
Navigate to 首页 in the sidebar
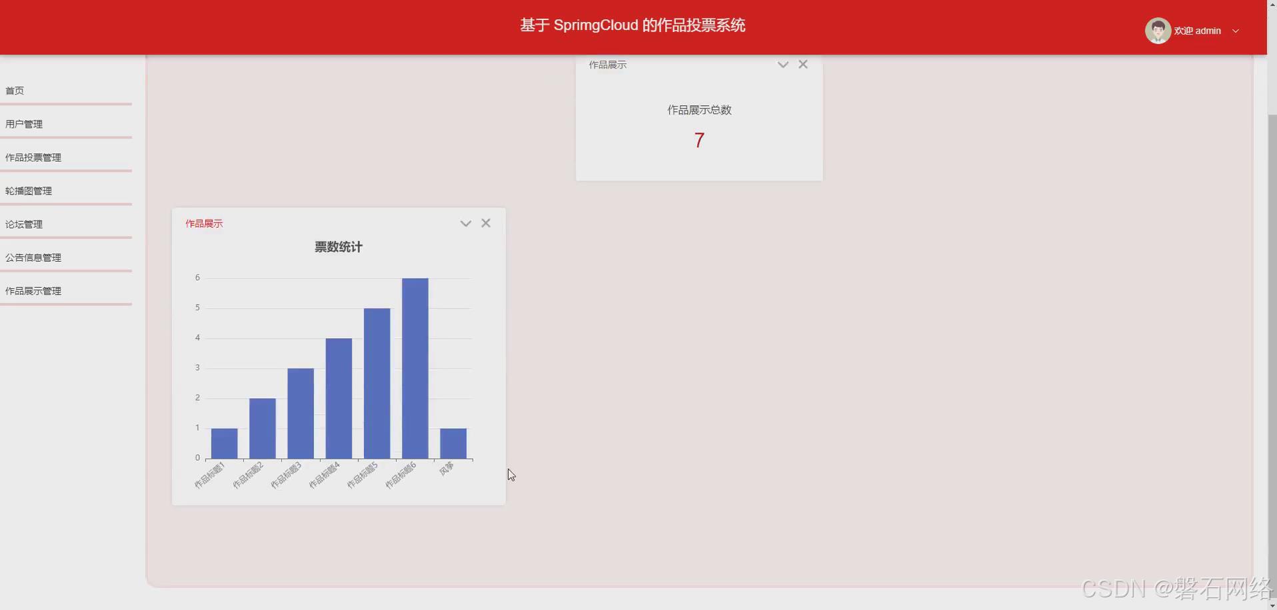click(14, 90)
